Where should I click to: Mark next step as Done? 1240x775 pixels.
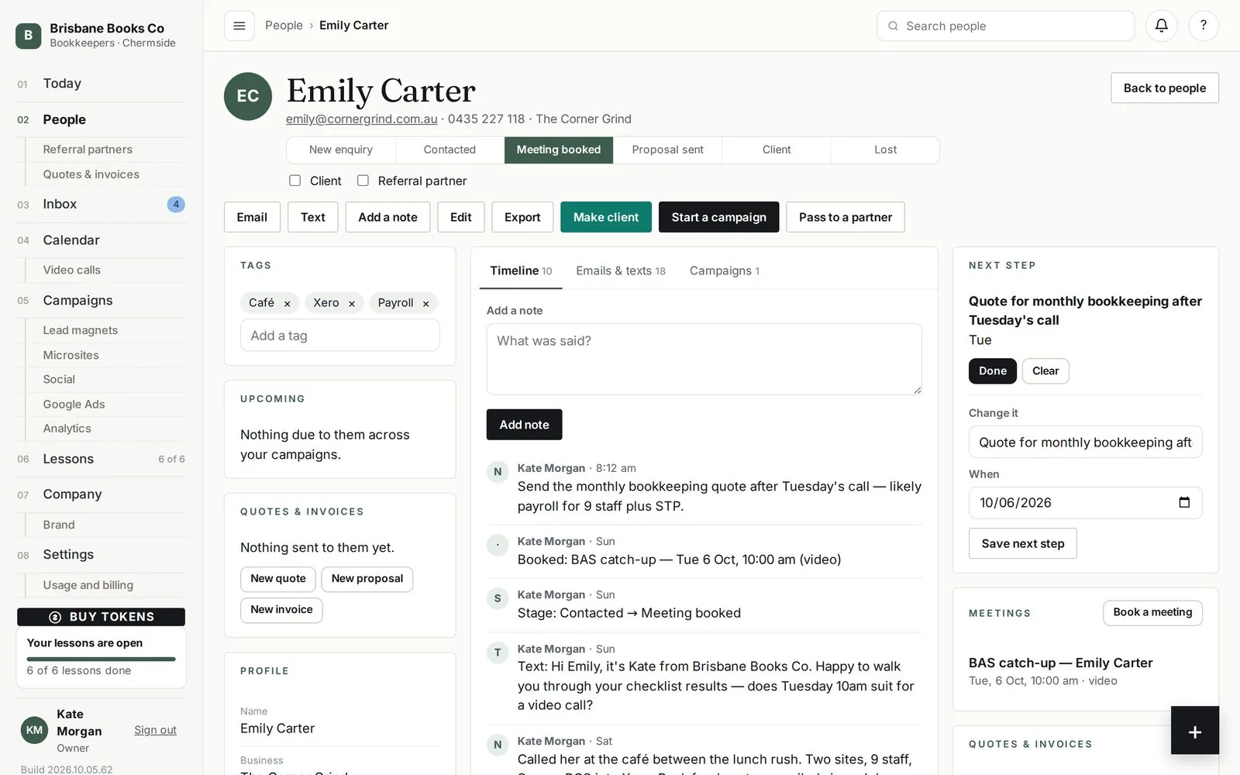coord(992,371)
